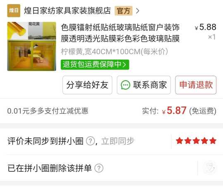This screenshot has width=223, height=187.
Task: Tap the help icon beside 评价未同步到拼小圈
Action: [x=91, y=141]
